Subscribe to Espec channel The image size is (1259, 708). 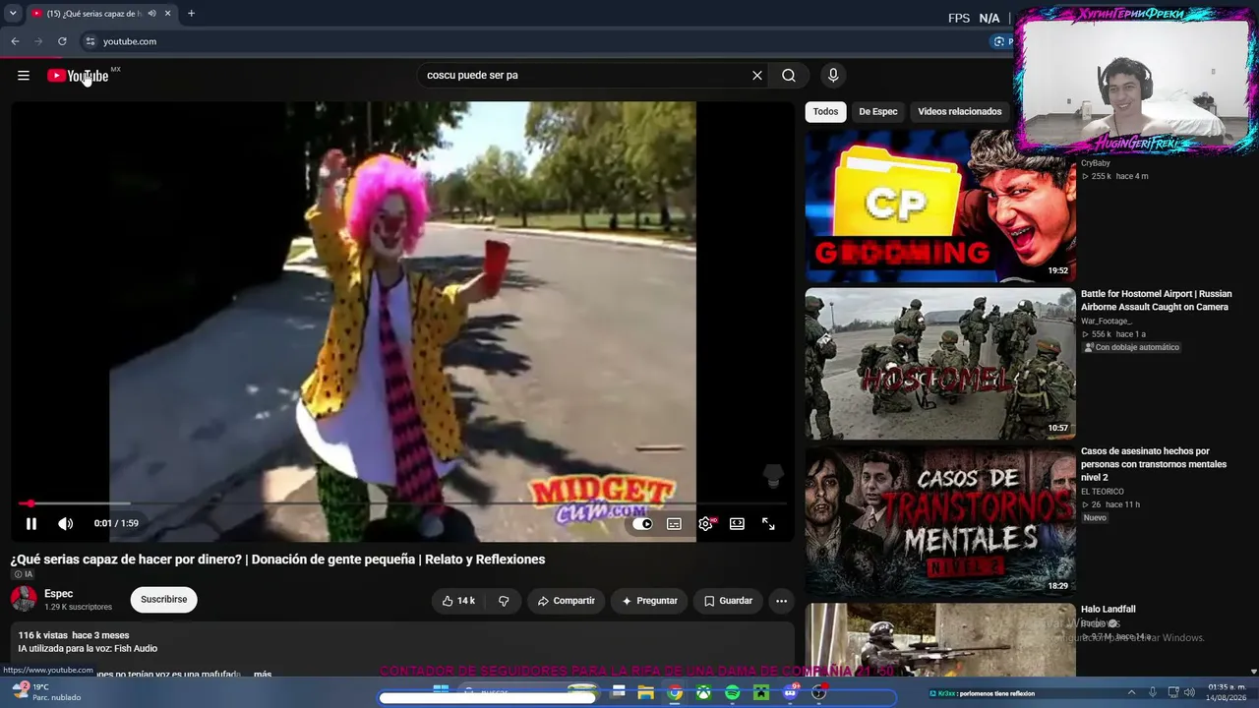point(163,600)
